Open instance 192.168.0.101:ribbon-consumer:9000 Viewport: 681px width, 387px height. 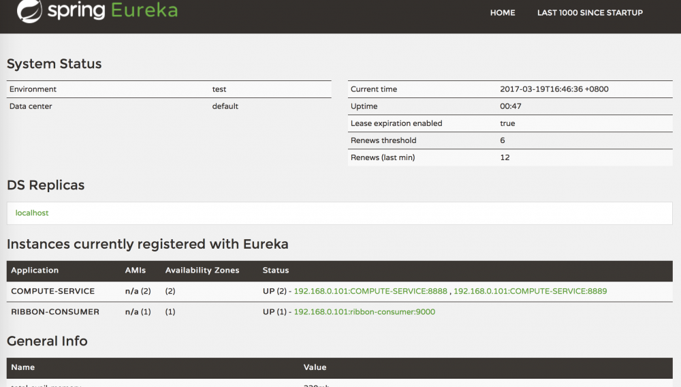pos(364,312)
